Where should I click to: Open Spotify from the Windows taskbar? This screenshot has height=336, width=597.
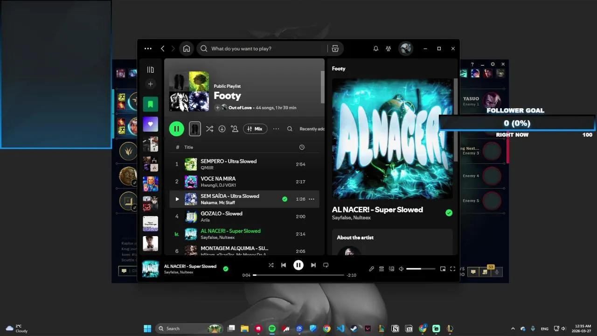pyautogui.click(x=272, y=329)
